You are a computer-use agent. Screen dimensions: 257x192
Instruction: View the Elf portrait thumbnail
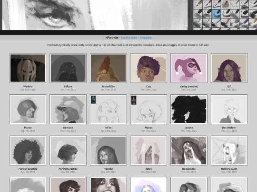pos(229,68)
